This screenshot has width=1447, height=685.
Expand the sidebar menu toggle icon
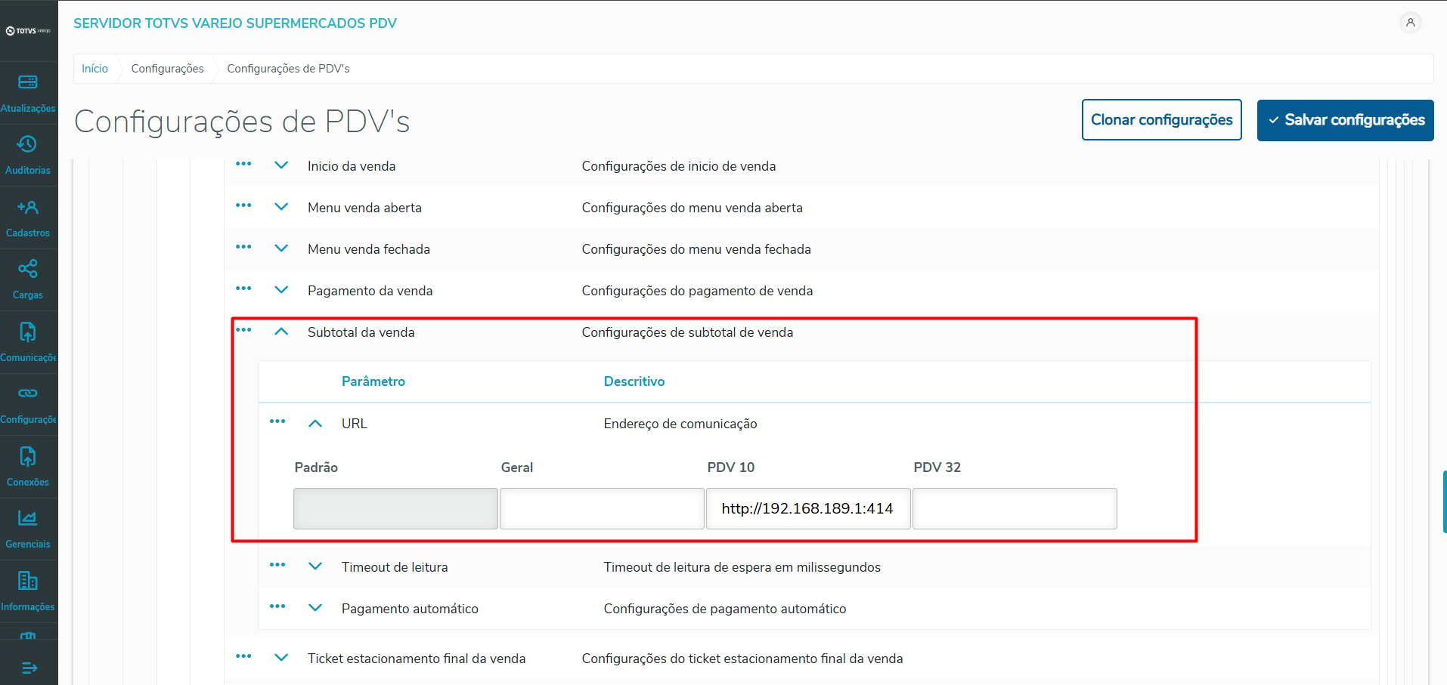tap(29, 668)
